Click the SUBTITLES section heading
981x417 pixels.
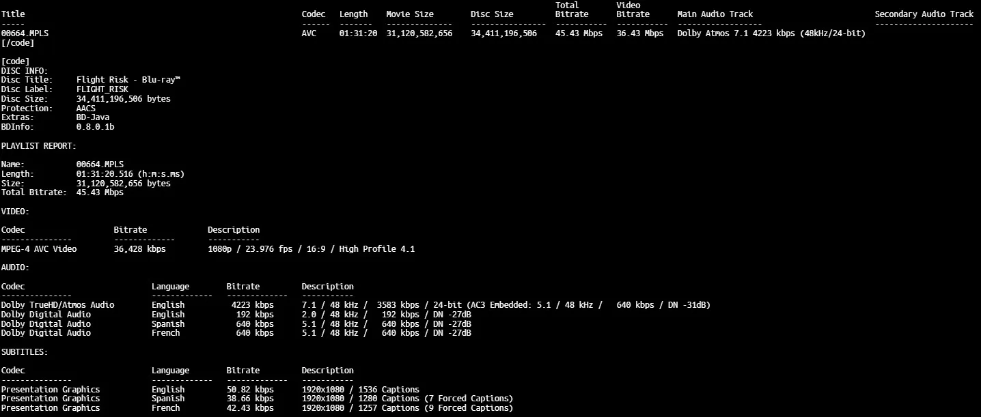point(25,352)
